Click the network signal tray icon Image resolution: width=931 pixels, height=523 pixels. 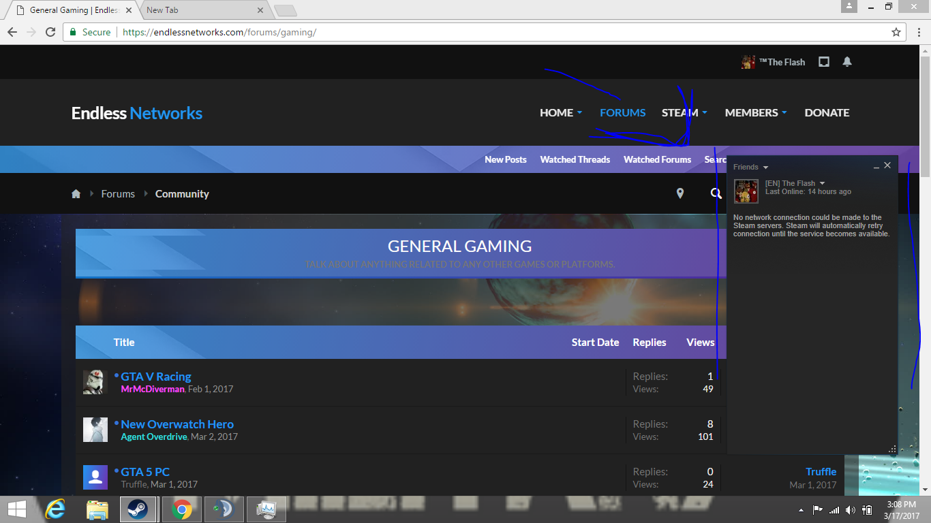point(834,510)
